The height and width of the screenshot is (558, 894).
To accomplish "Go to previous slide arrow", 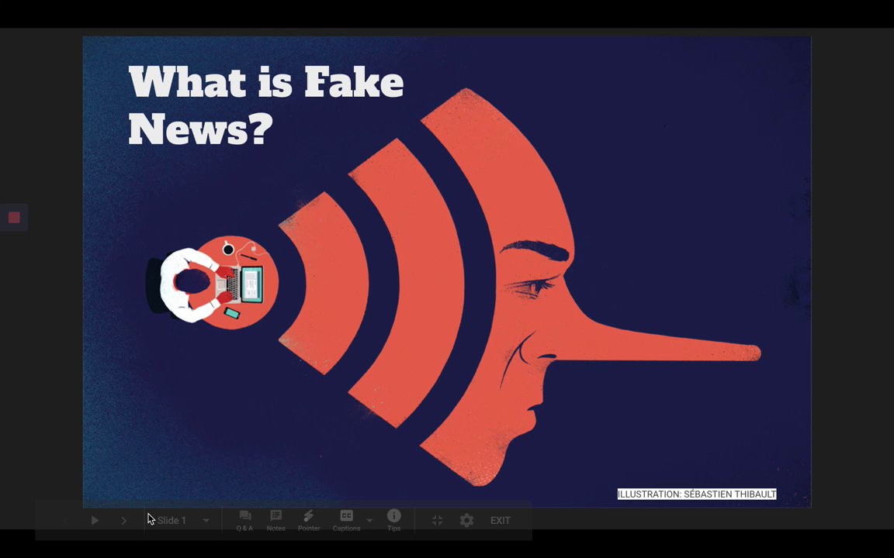I will pyautogui.click(x=66, y=521).
